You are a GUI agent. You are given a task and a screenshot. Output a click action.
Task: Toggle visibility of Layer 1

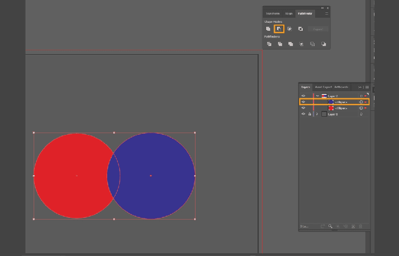pyautogui.click(x=303, y=114)
